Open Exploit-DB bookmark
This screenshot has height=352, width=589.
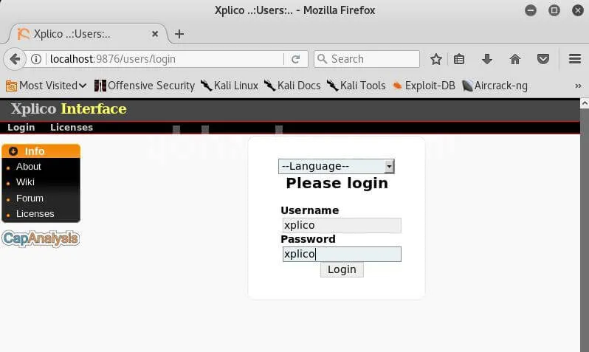coord(424,86)
